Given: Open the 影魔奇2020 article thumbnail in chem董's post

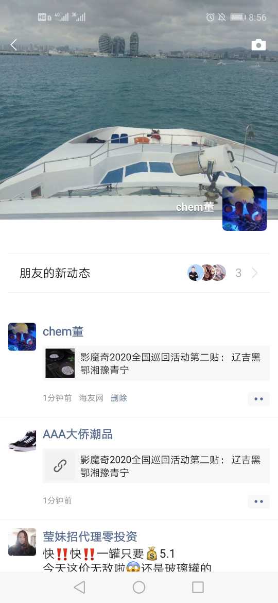Looking at the screenshot, I should [x=60, y=363].
